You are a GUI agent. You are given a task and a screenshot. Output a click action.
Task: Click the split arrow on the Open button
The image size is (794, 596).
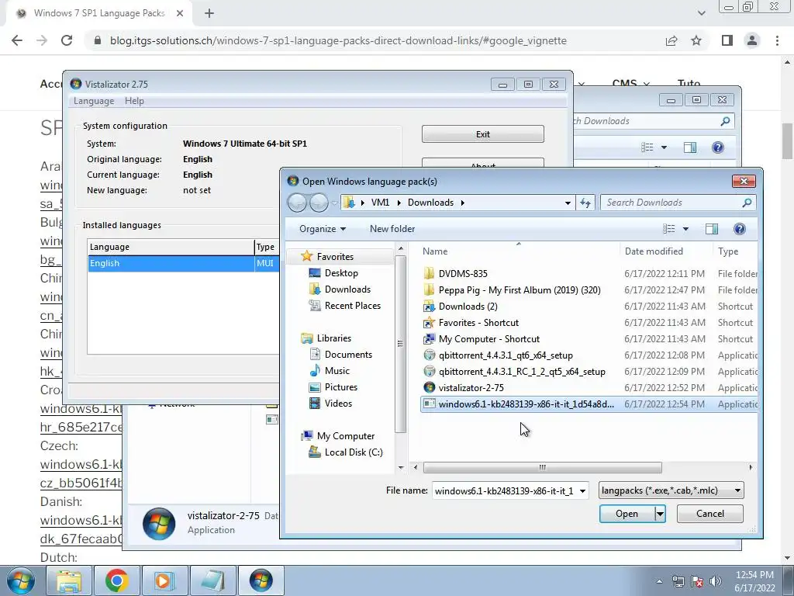pos(659,514)
